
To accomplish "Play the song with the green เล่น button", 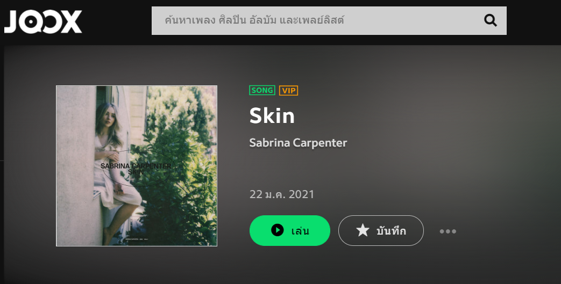I will (x=289, y=230).
